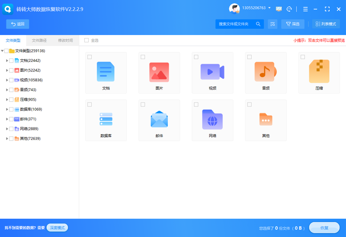Check the 数据库 tile checkbox

[x=90, y=105]
